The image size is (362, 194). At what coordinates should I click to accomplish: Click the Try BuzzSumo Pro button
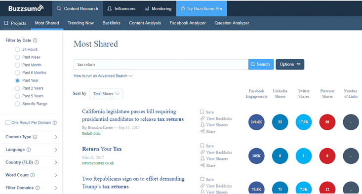click(x=201, y=8)
